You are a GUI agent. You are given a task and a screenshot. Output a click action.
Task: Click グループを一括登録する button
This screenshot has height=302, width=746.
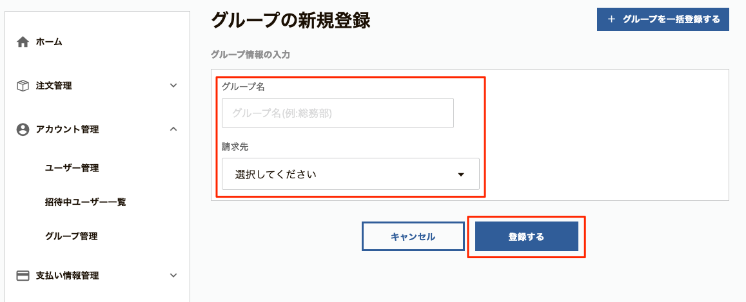click(x=663, y=19)
